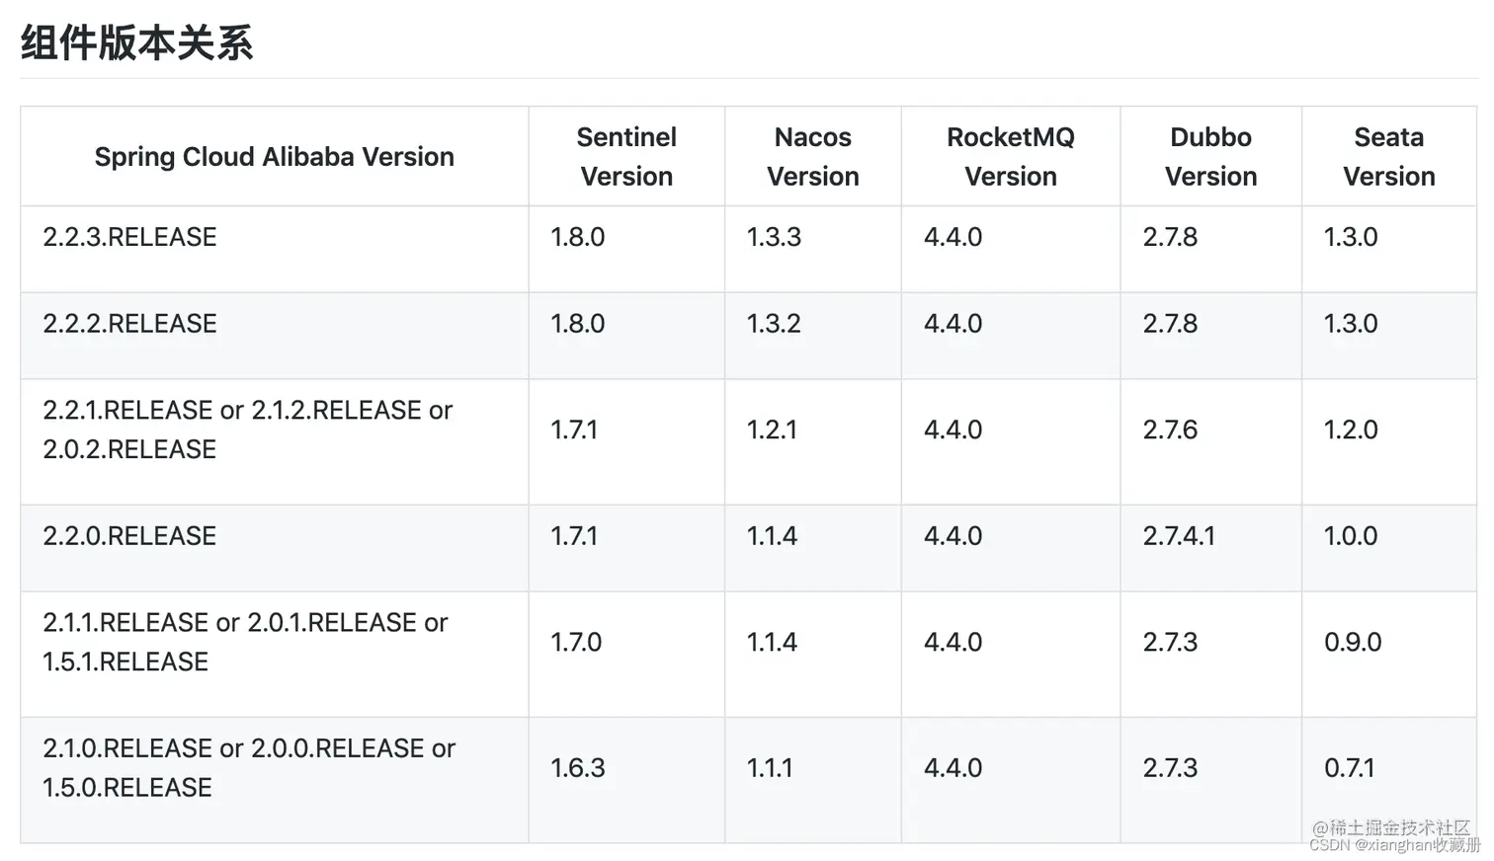Viewport: 1494px width, 861px height.
Task: Click the 2.2.0.RELEASE row cell
Action: coord(129,536)
